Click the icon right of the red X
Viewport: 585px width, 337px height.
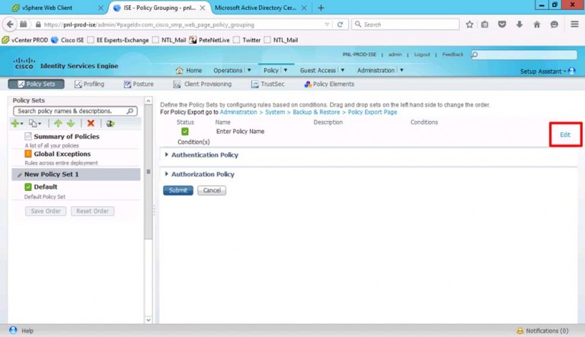coord(110,123)
